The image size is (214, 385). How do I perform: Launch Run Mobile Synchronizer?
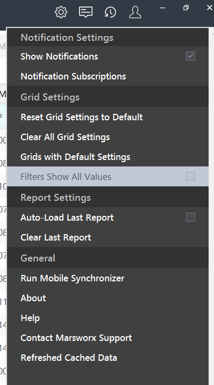coord(108,278)
